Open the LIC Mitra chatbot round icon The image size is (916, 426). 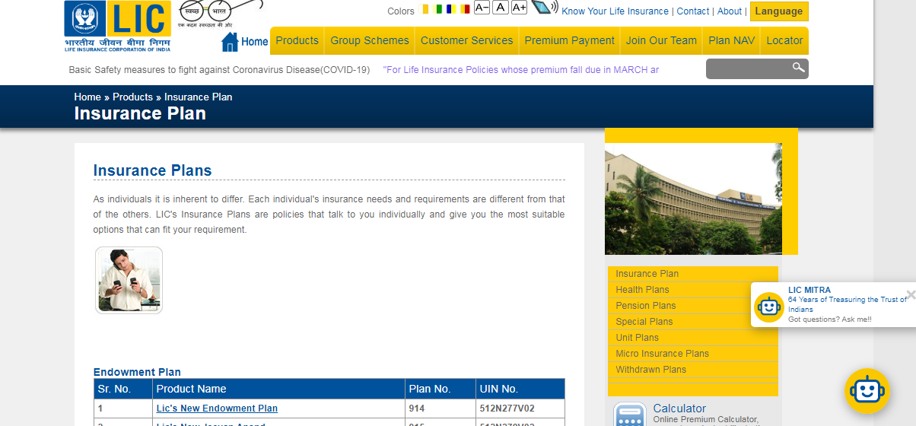pyautogui.click(x=867, y=391)
